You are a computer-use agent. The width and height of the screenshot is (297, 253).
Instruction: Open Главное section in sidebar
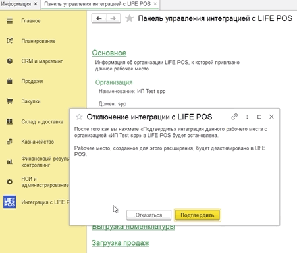click(x=31, y=21)
